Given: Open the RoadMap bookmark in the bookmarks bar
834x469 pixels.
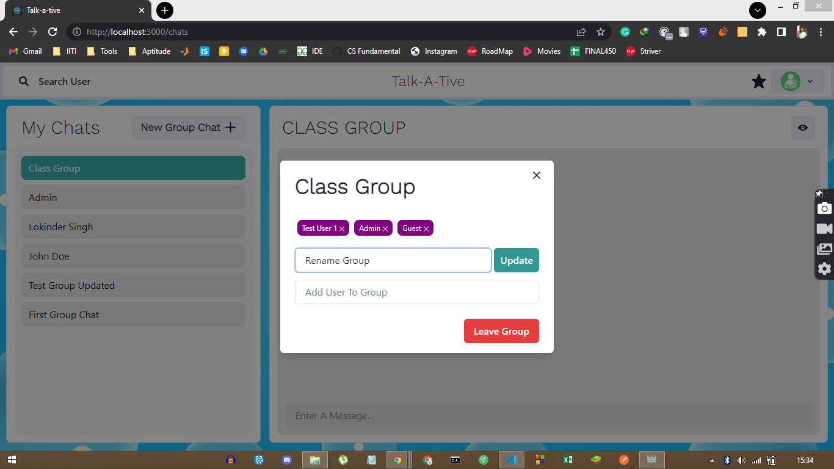Looking at the screenshot, I should pos(489,51).
